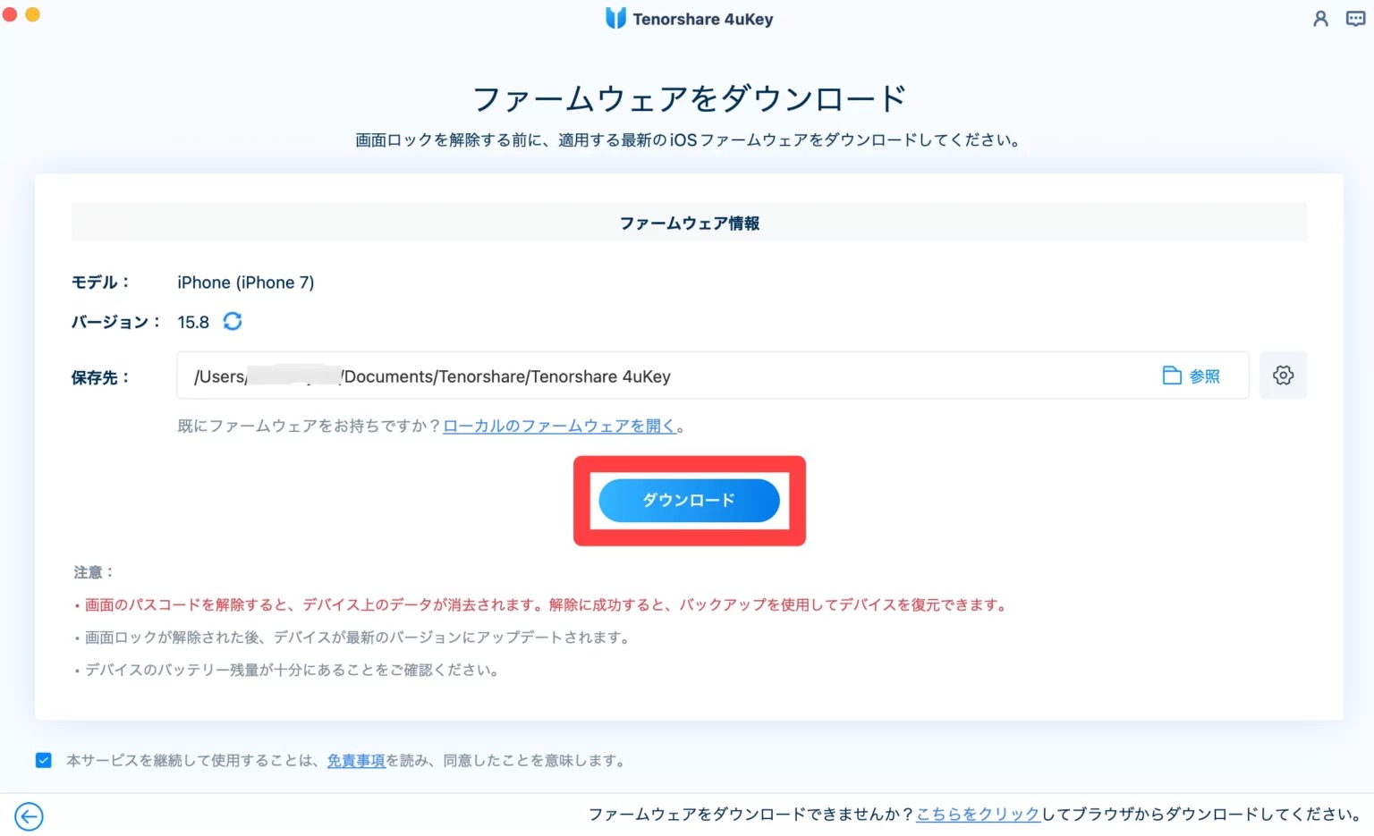Uncheck the disclaimer agreement checkbox
1374x836 pixels.
(x=44, y=760)
